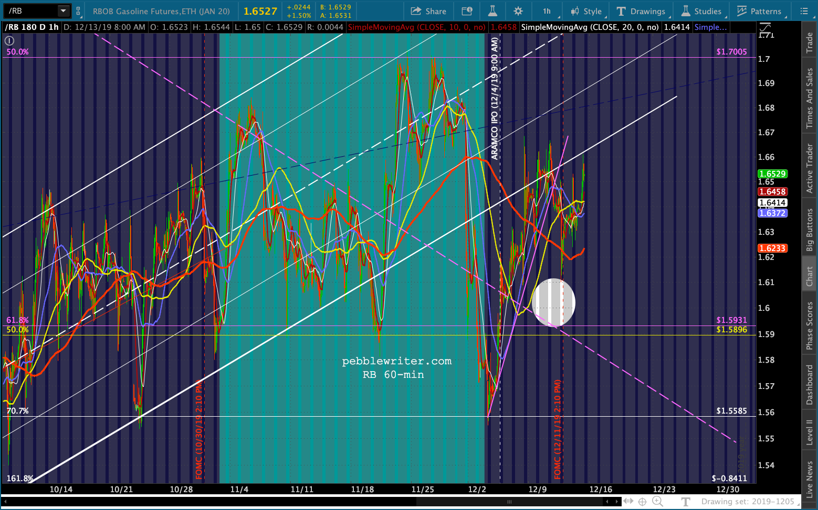Click the SimpleMovingAvg (CLOSE, 10, 0, no) study label

[x=417, y=27]
